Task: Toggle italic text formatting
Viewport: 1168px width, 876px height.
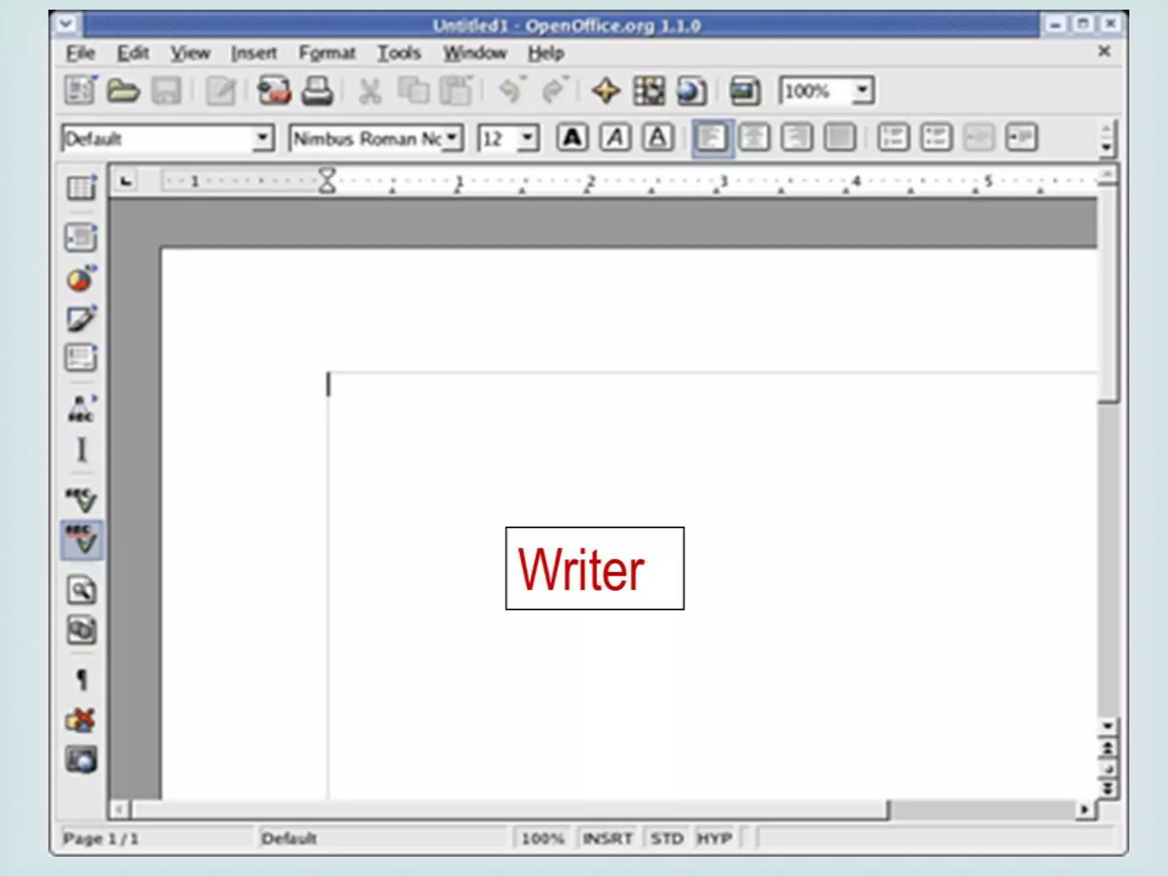Action: click(x=615, y=138)
